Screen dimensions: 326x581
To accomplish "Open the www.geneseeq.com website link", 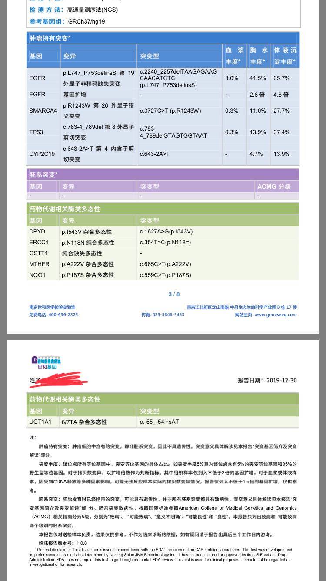I will tap(275, 315).
